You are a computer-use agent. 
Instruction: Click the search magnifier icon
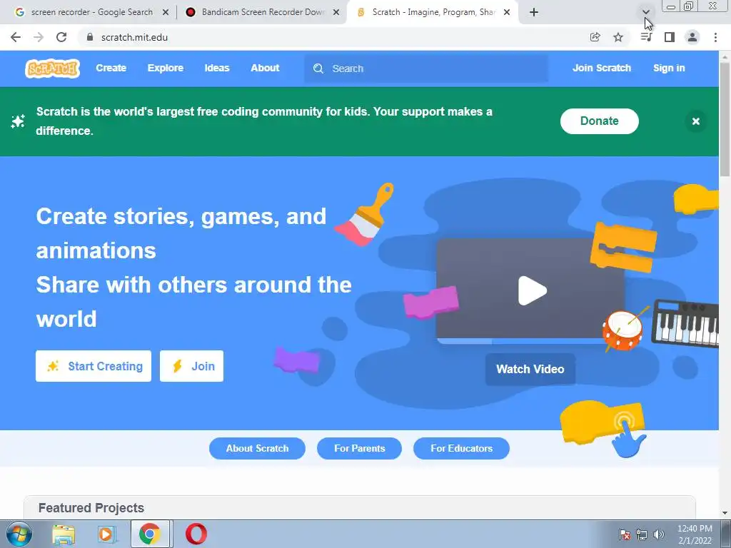click(318, 68)
